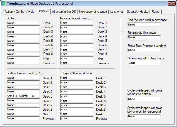Select the Hotkeys tab
Viewport: 177px width, 127px height.
pyautogui.click(x=43, y=11)
